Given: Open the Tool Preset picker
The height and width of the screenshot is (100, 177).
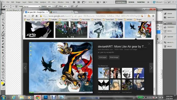Looking at the screenshot, I should [5, 6].
